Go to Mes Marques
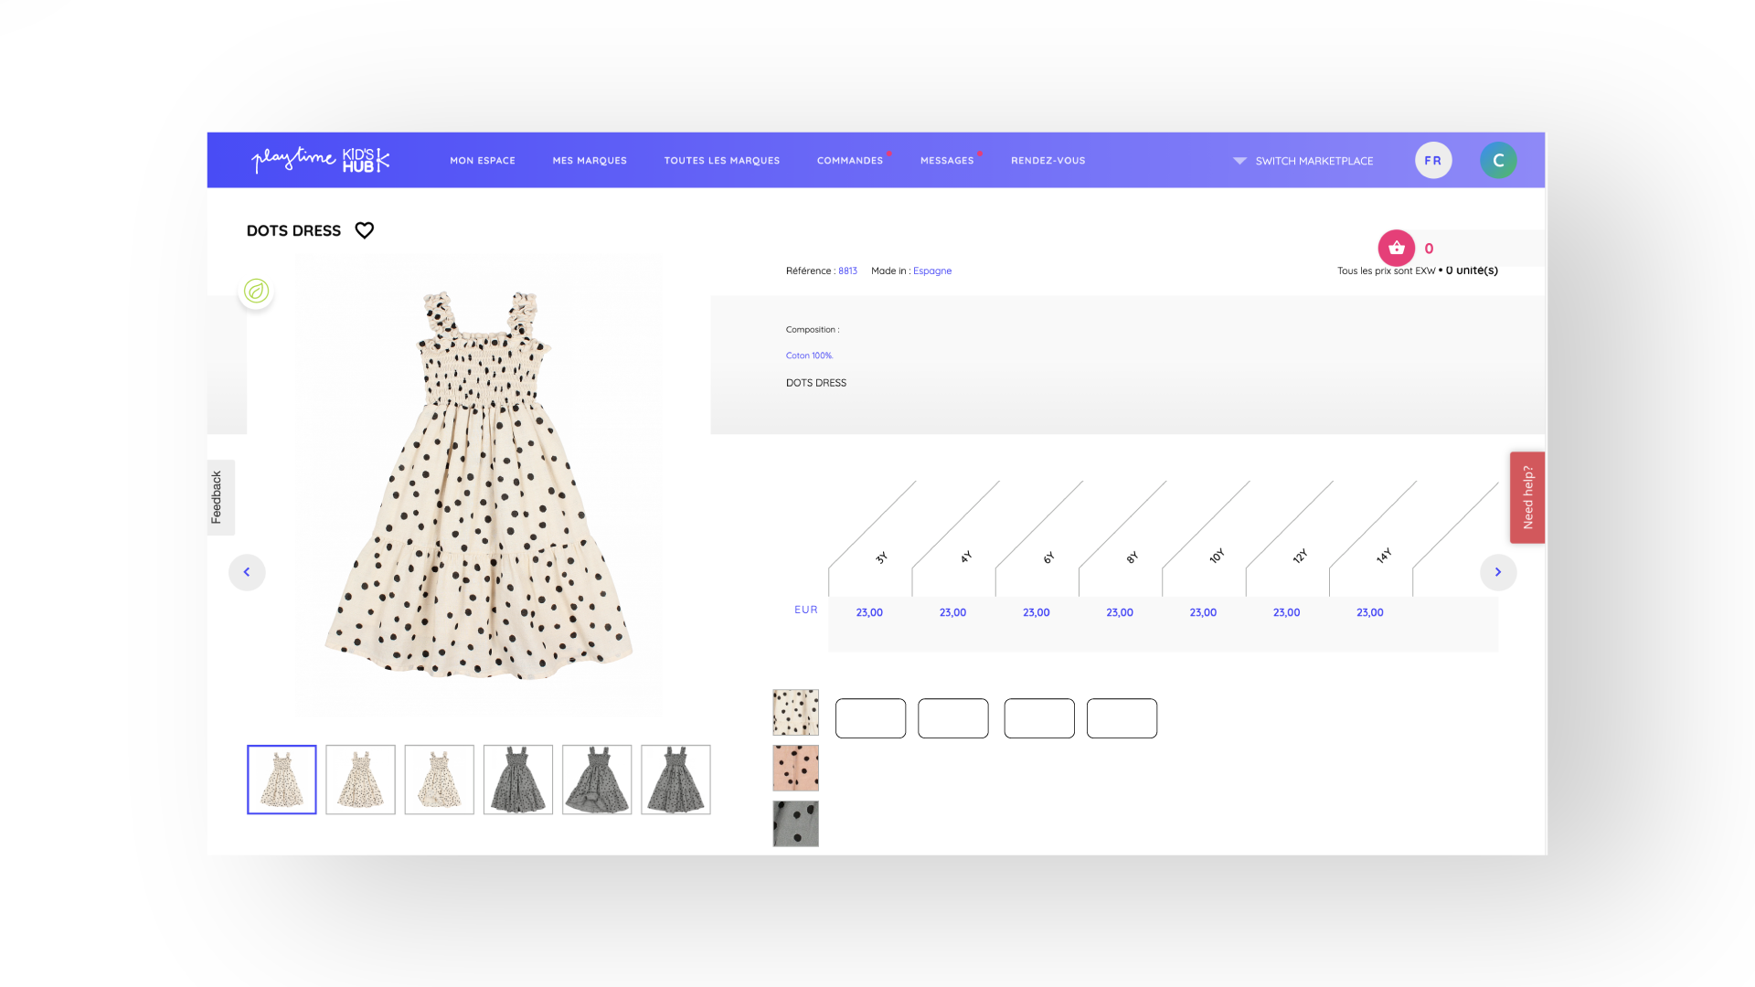 [590, 161]
